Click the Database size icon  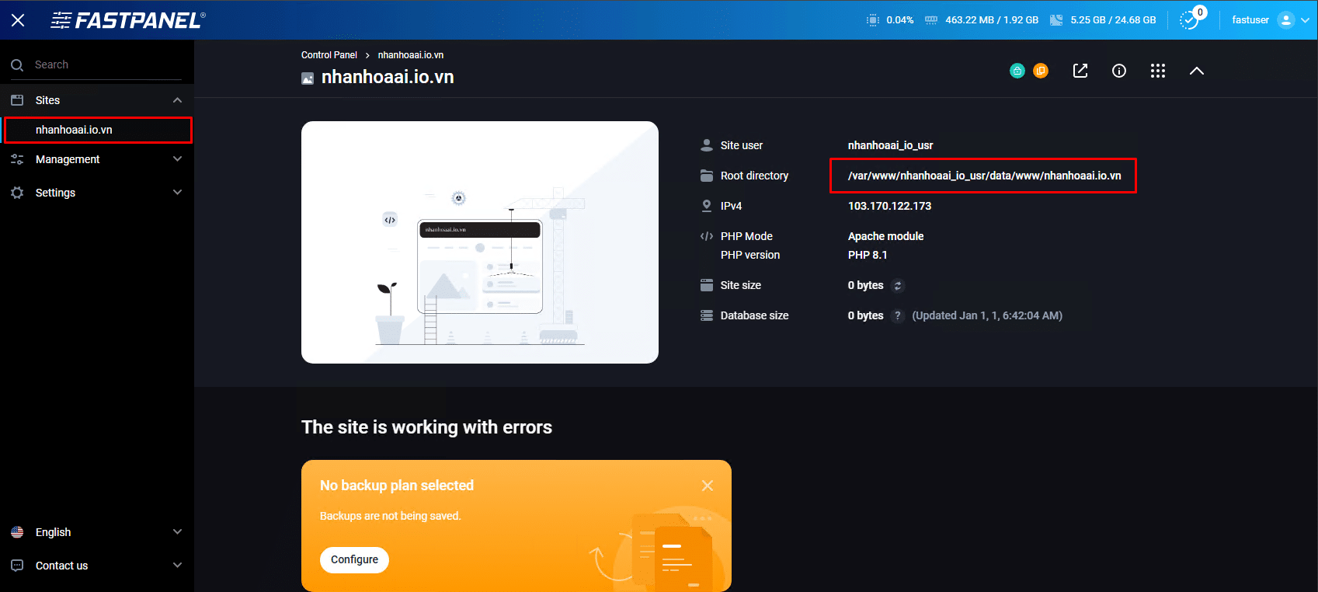pos(707,315)
